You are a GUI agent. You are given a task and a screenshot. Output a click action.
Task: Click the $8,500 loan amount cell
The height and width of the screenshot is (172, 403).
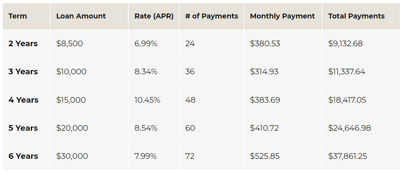coord(70,44)
